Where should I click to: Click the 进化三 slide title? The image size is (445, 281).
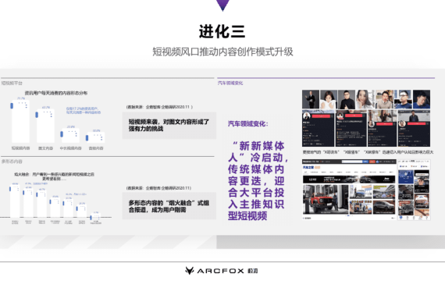[x=222, y=31]
